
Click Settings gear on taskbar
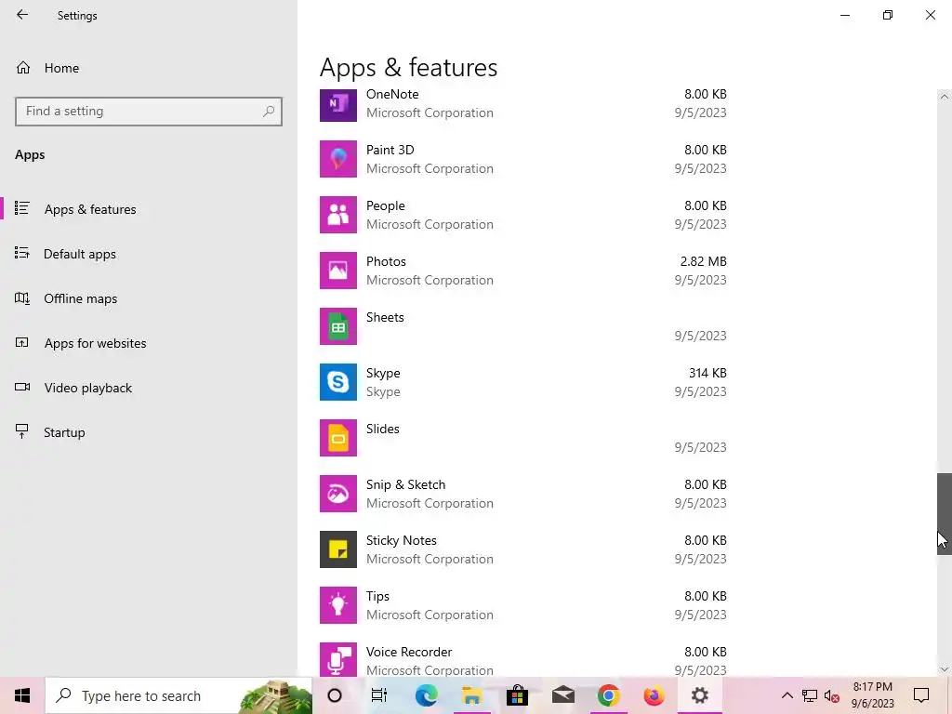point(699,695)
